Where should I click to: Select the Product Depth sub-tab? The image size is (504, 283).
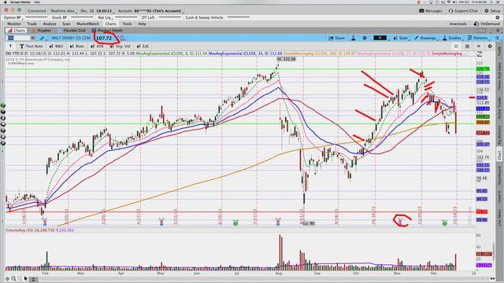pyautogui.click(x=107, y=31)
